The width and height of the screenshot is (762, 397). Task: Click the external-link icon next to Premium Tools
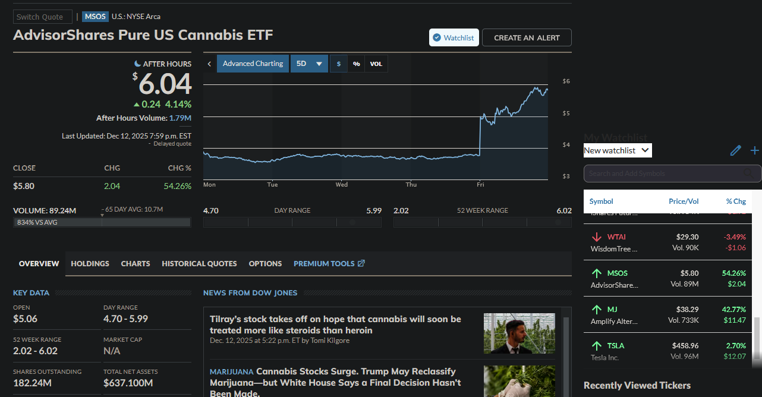tap(361, 263)
